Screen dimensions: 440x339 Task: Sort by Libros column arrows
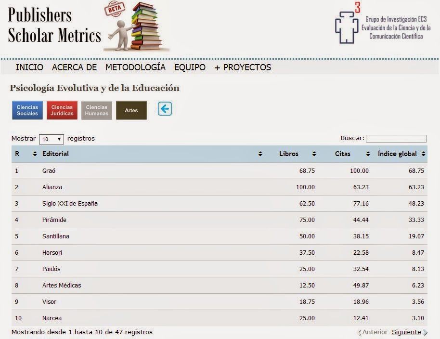314,154
